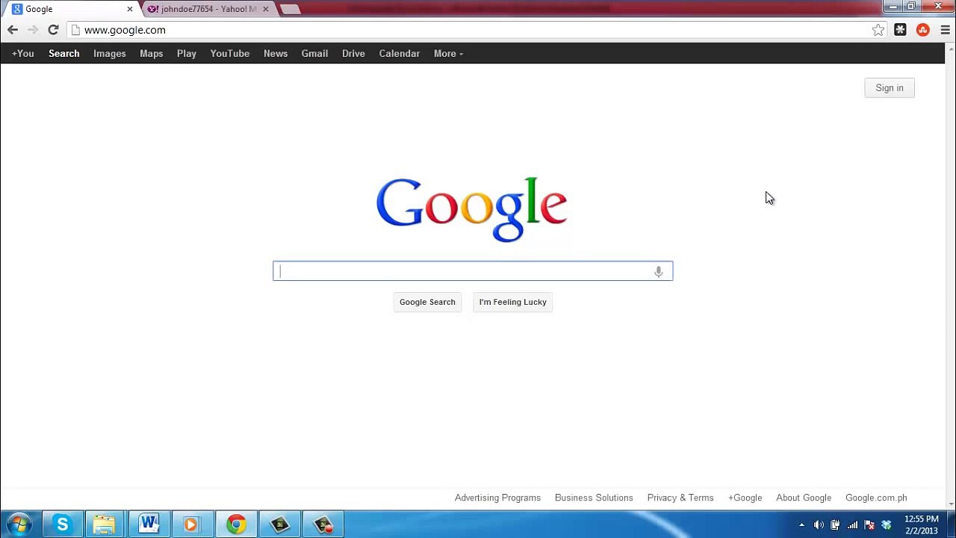Open Gmail from the Google bar
This screenshot has height=538, width=956.
click(x=314, y=54)
